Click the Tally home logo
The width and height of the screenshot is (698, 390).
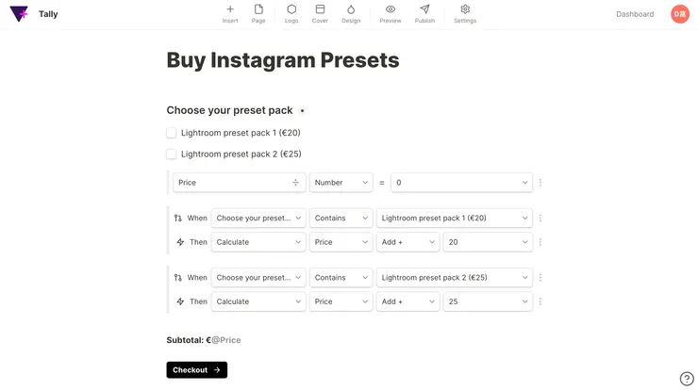point(19,14)
